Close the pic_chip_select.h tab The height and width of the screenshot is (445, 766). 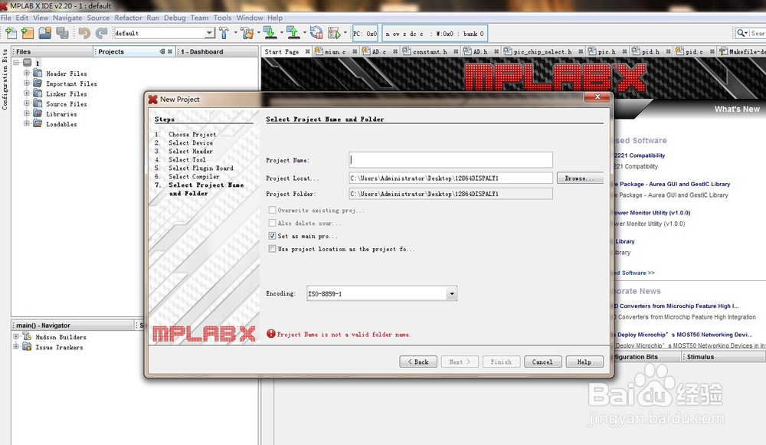tap(581, 51)
